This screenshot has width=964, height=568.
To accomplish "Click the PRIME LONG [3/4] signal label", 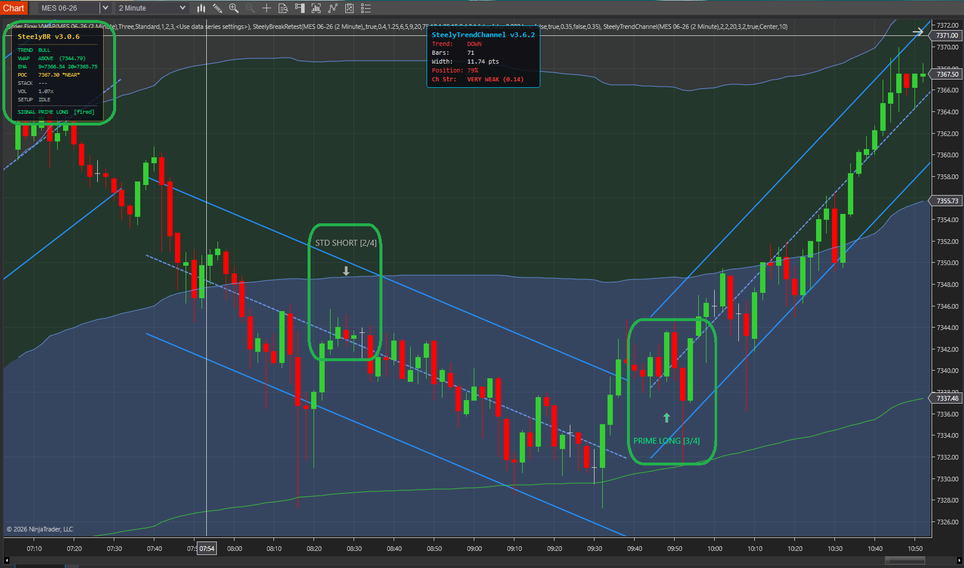I will pos(666,441).
